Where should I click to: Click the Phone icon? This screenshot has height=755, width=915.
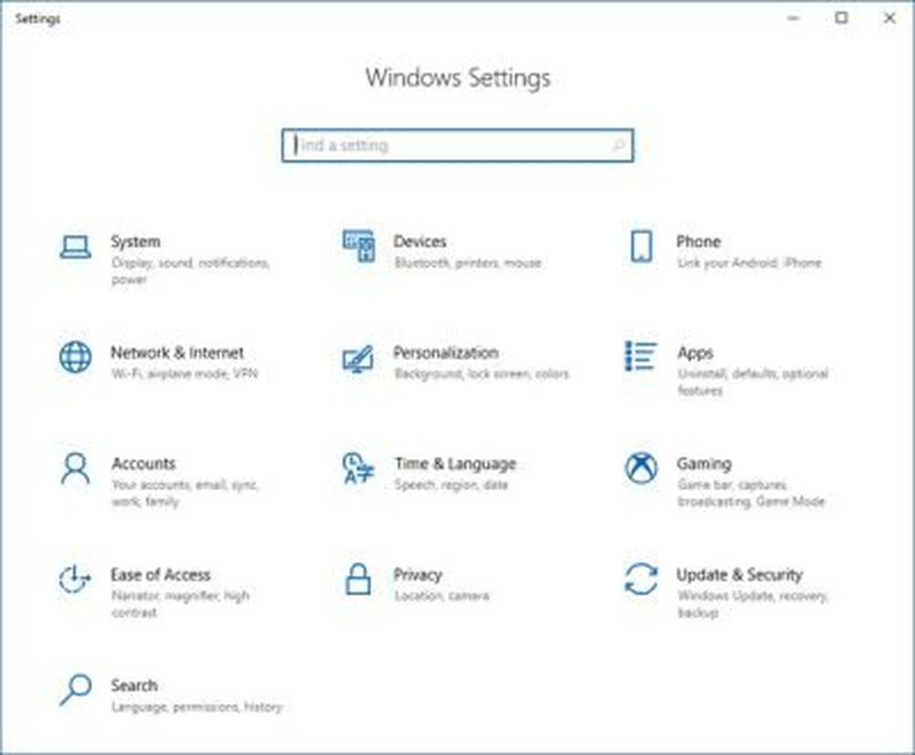[640, 247]
